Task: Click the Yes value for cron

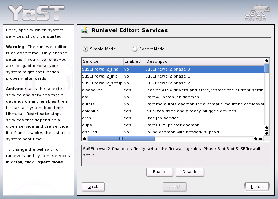Action: 127,118
